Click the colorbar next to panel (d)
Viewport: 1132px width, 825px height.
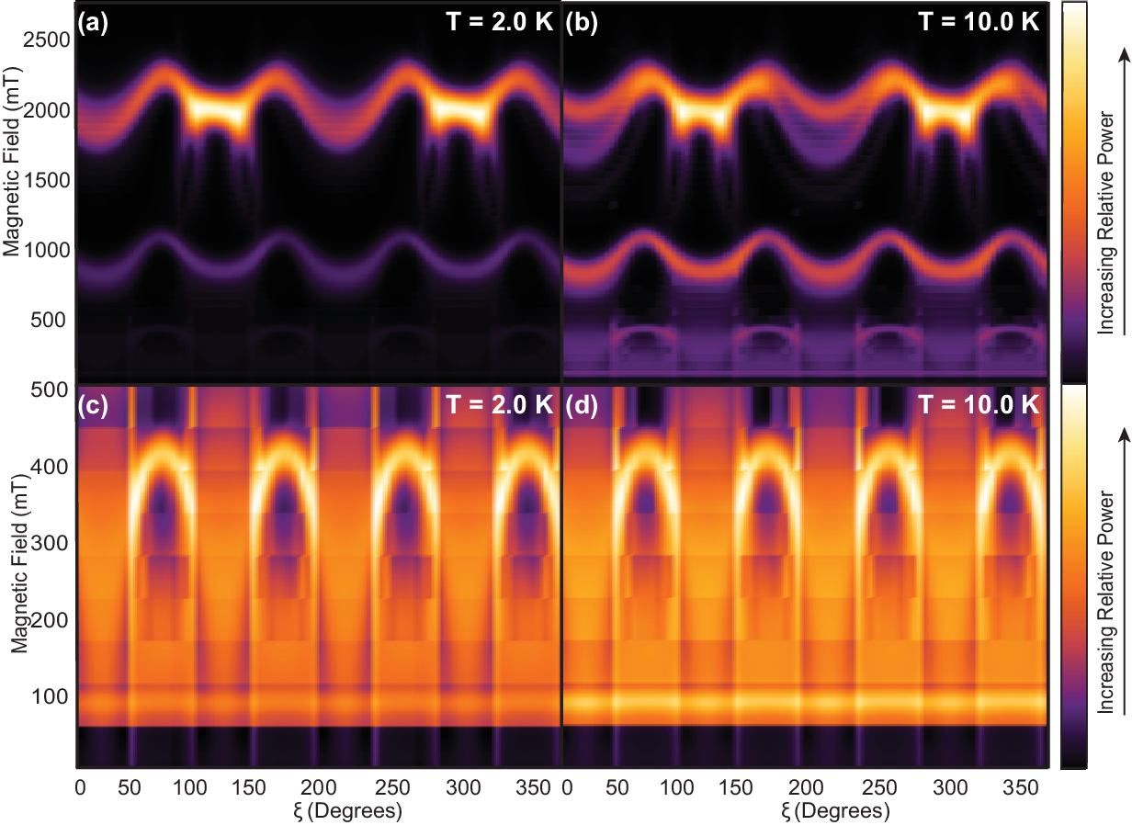1073,576
